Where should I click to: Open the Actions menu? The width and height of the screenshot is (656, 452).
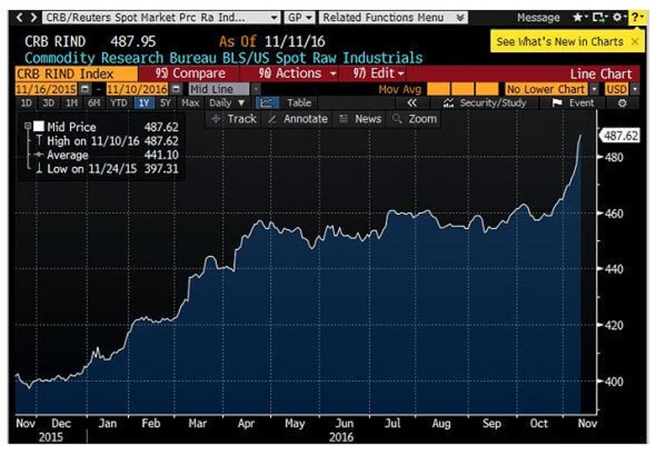click(x=297, y=73)
